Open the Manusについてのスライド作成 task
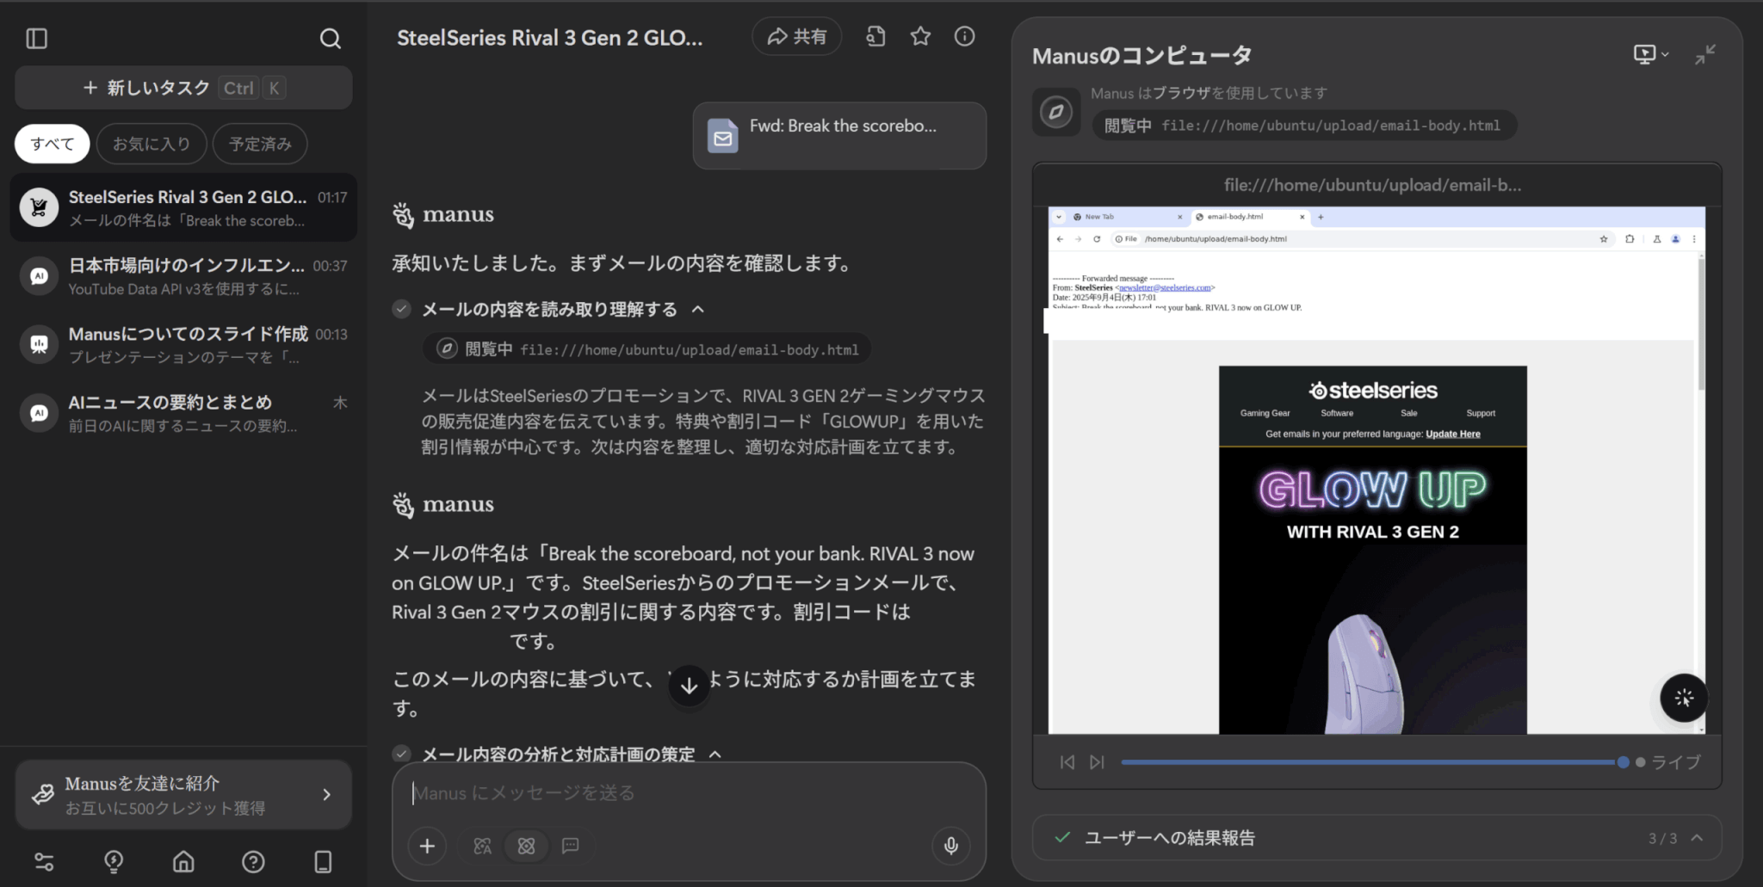 coord(183,345)
